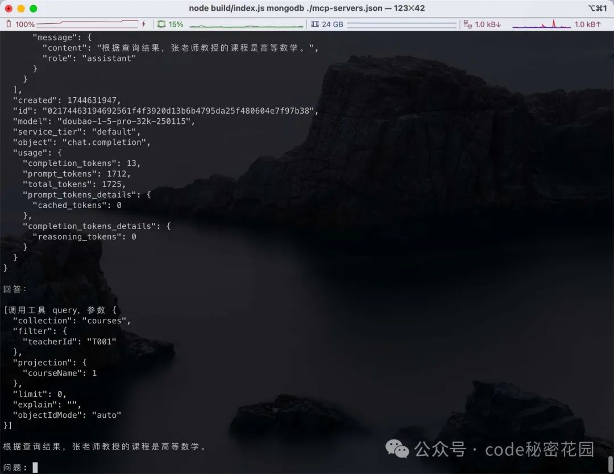
Task: Click the '"message": {' line at top
Action: 62,38
